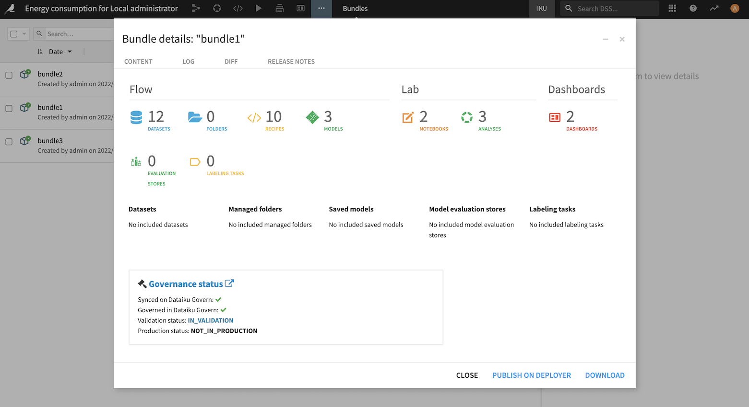Click the evaluation stores icon
Image resolution: width=749 pixels, height=407 pixels.
(136, 162)
